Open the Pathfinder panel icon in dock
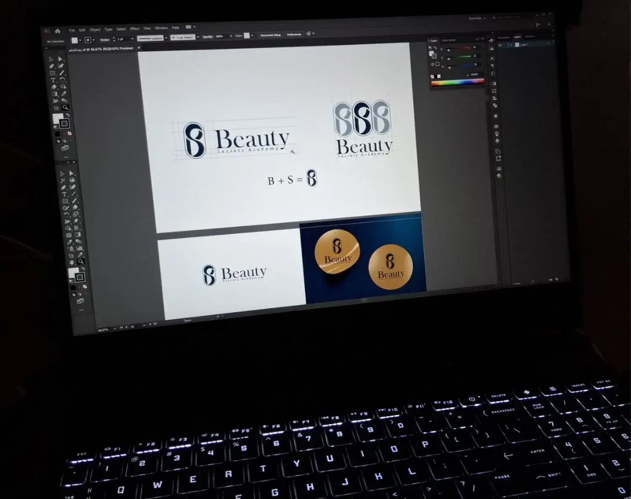Viewport: 631px width, 499px height. pyautogui.click(x=495, y=105)
